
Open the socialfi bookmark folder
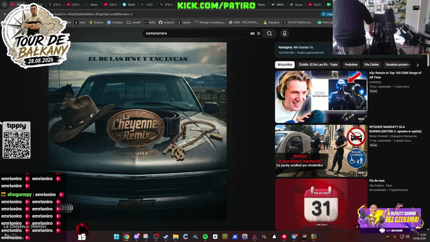point(134,23)
